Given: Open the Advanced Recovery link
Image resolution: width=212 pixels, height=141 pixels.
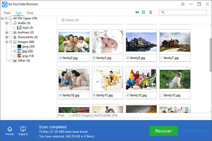Looking at the screenshot, I should (193, 130).
